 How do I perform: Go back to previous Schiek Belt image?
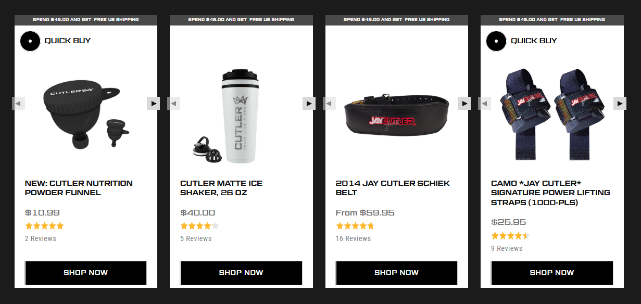(x=329, y=103)
